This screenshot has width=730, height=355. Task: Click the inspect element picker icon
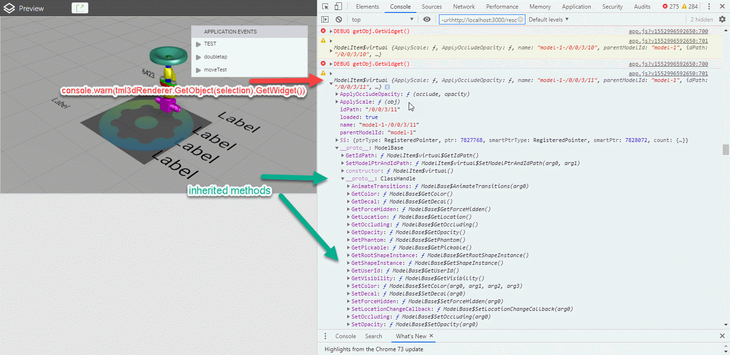326,7
